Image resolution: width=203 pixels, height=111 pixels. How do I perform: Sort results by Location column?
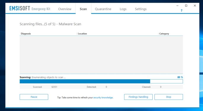117,34
